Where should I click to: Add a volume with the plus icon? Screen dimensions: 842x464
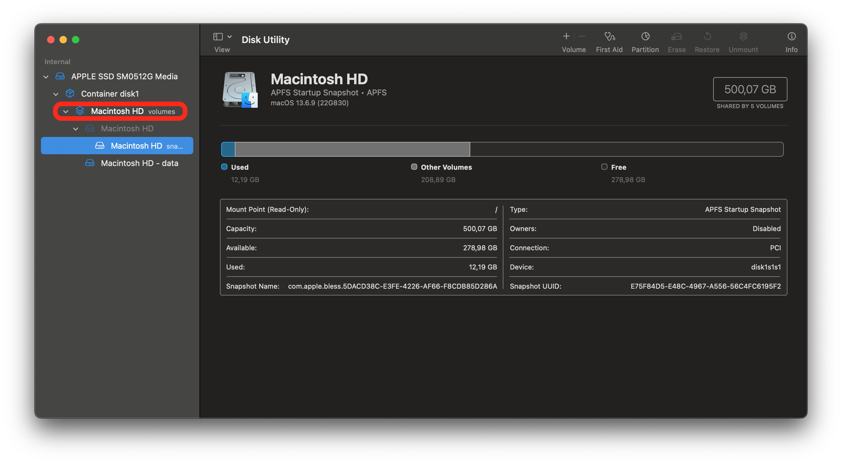click(x=566, y=36)
